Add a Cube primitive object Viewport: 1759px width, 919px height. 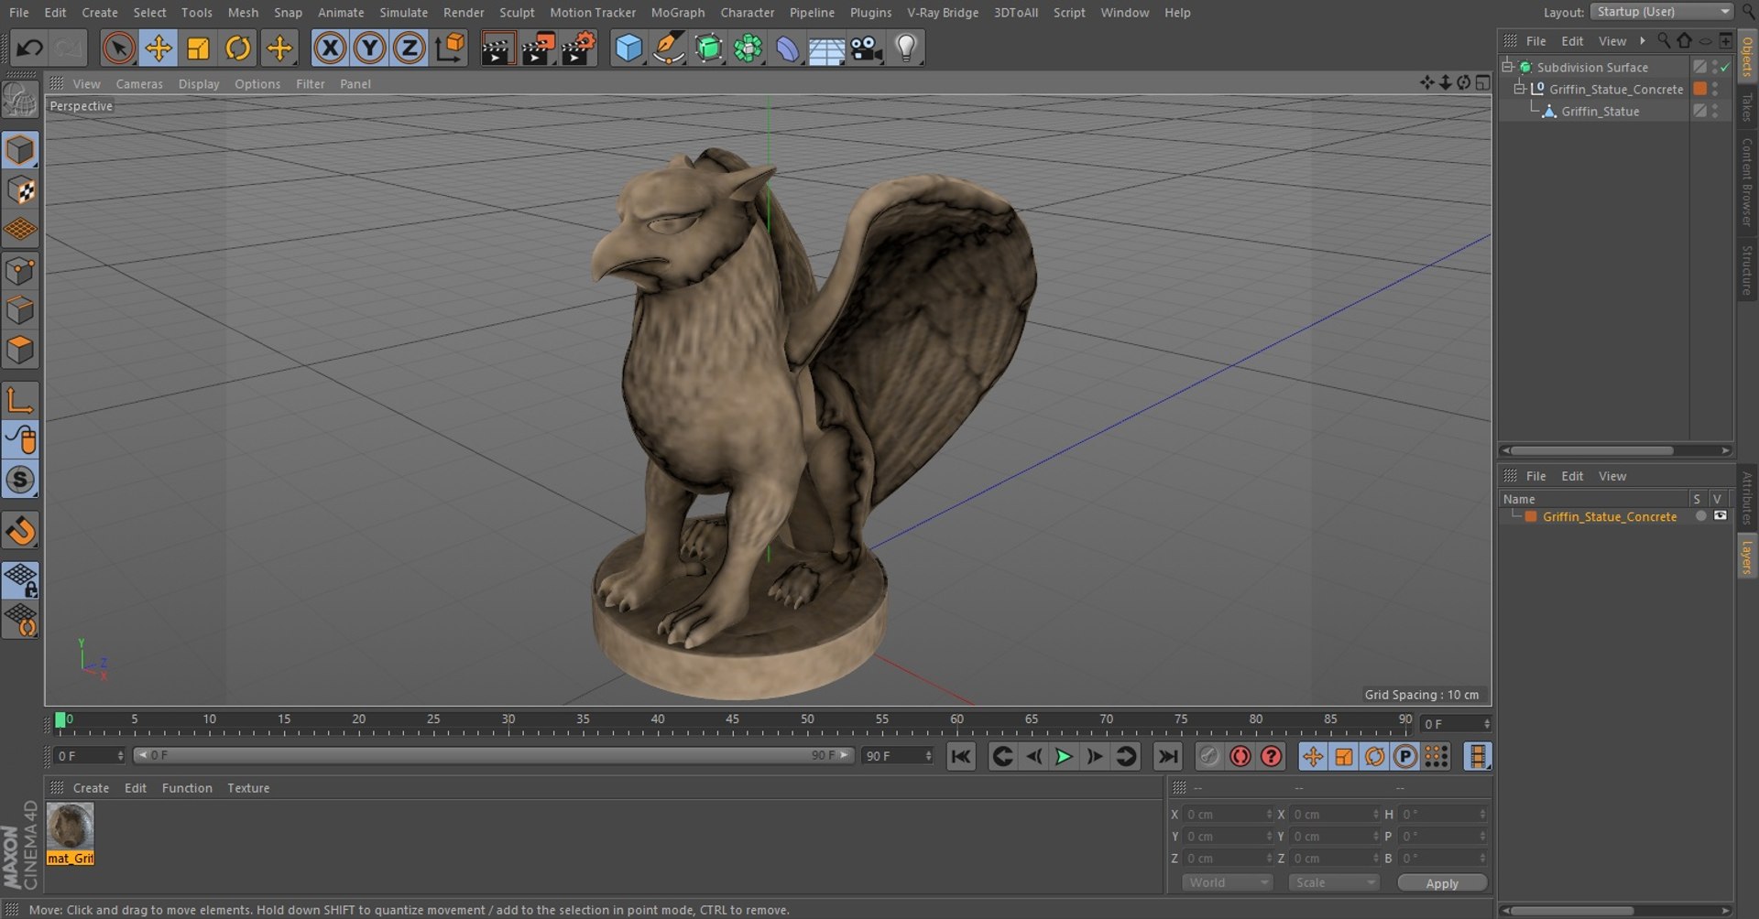(628, 48)
